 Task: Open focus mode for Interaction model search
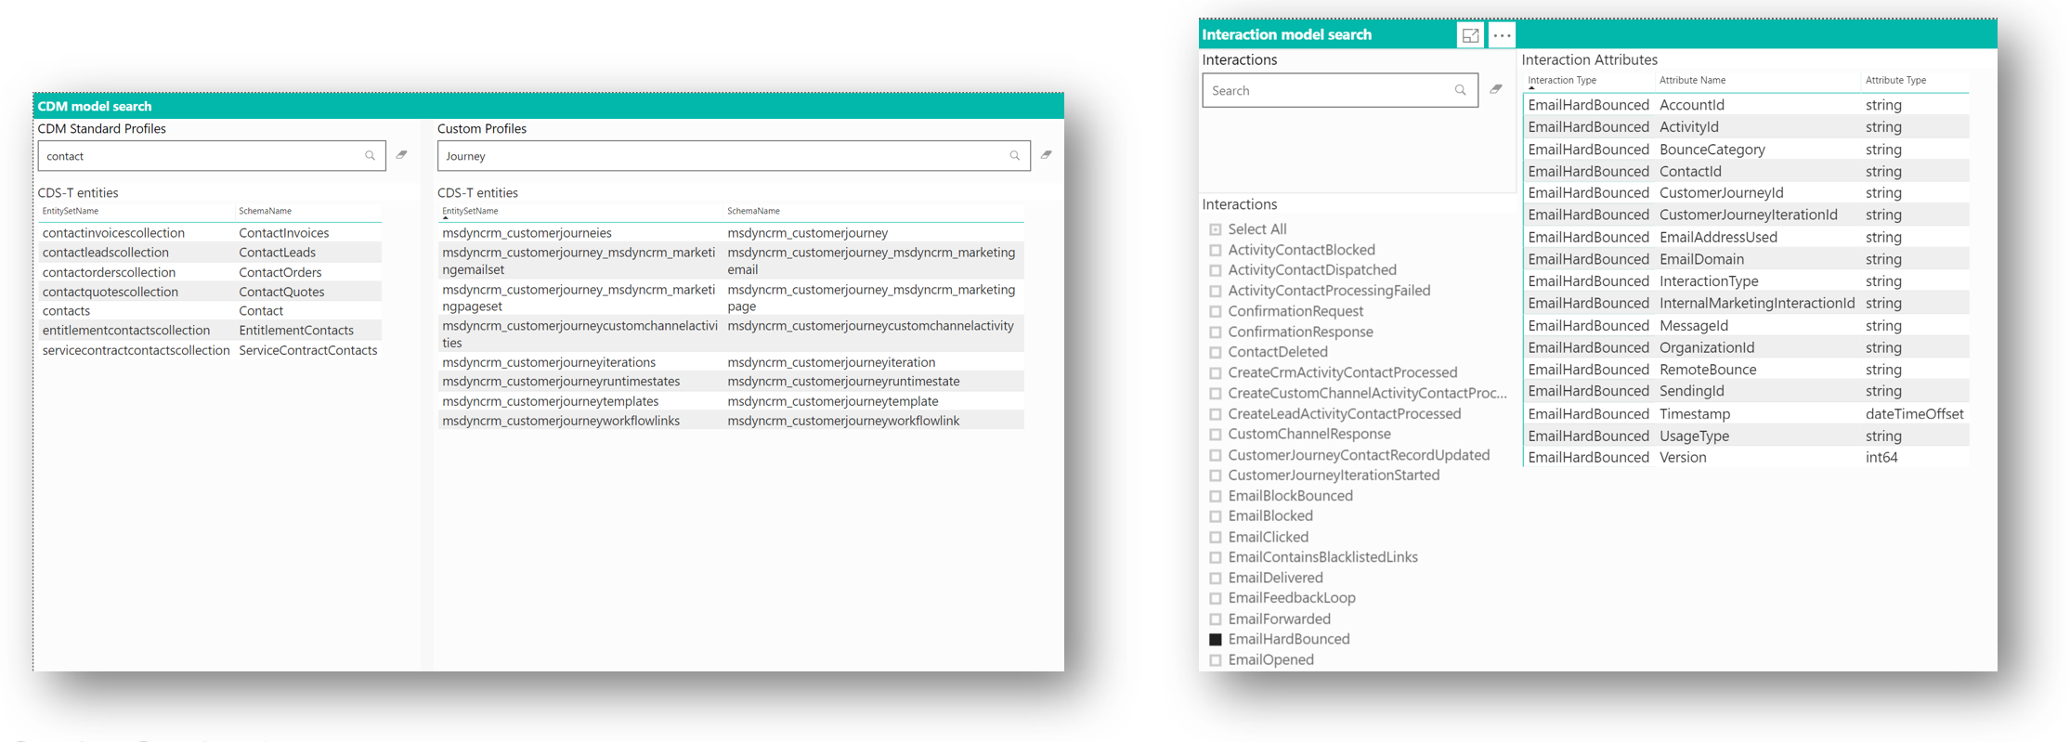click(x=1470, y=35)
